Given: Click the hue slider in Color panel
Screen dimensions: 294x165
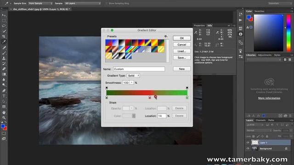Looking at the screenshot, I should tap(288, 33).
